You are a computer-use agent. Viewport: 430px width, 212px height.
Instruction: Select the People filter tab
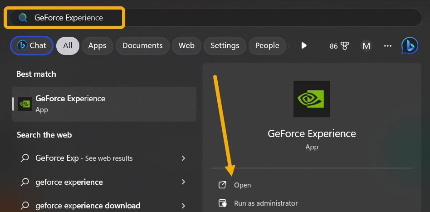pyautogui.click(x=267, y=45)
